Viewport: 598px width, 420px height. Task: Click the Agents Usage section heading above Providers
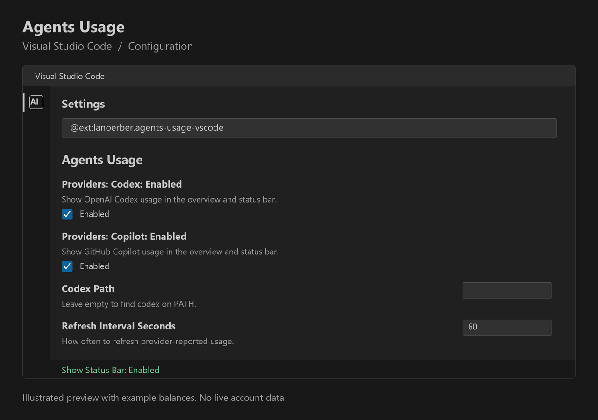pos(102,160)
